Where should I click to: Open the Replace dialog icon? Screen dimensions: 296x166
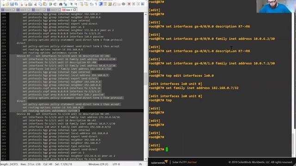(65, 4)
